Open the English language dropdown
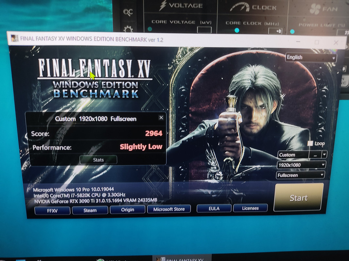Viewport: 349px width, 261px height. click(x=310, y=57)
